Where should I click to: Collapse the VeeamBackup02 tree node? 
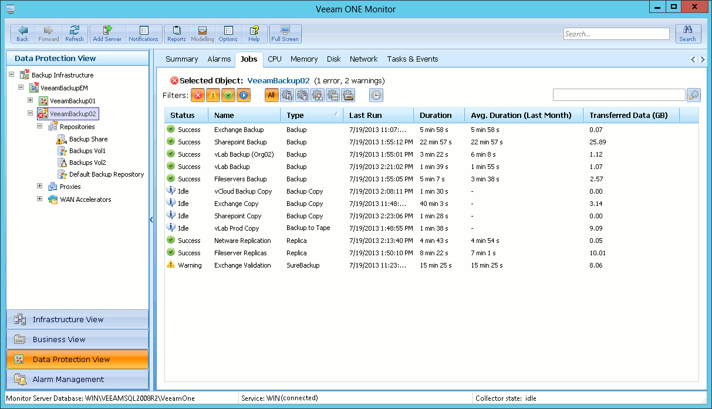[31, 113]
